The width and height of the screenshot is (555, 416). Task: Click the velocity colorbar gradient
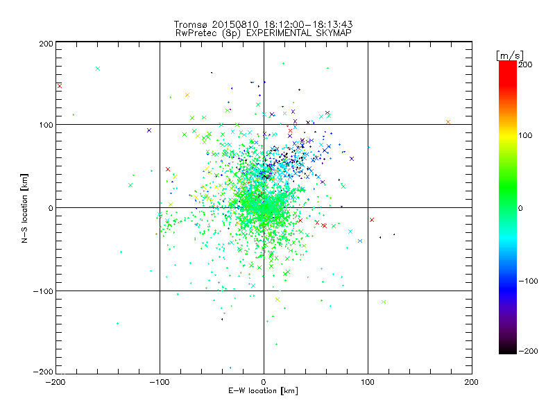(x=508, y=207)
